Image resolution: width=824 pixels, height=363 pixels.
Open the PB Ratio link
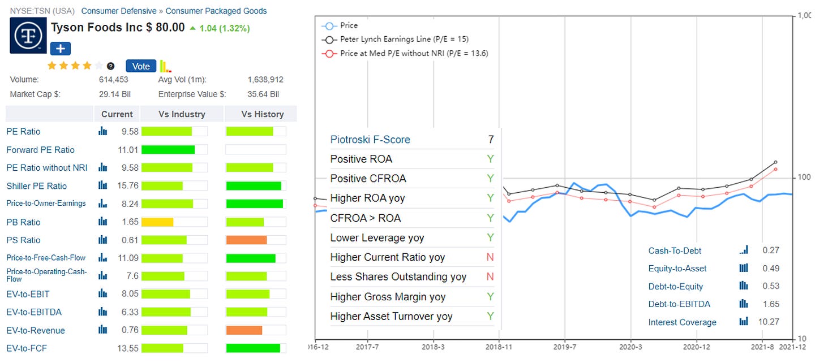pyautogui.click(x=23, y=222)
